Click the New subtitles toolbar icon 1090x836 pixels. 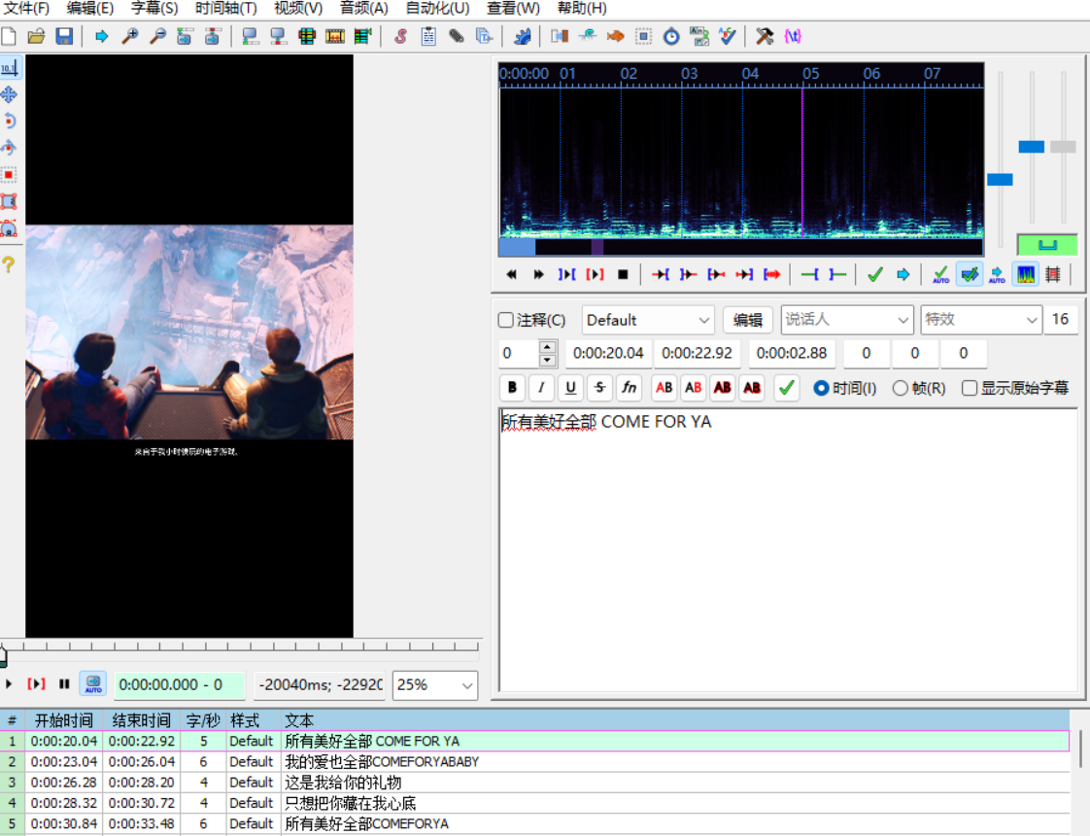(9, 36)
